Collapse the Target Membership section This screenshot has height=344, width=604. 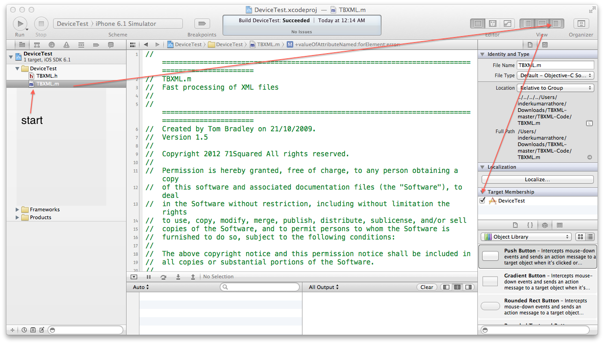point(483,192)
